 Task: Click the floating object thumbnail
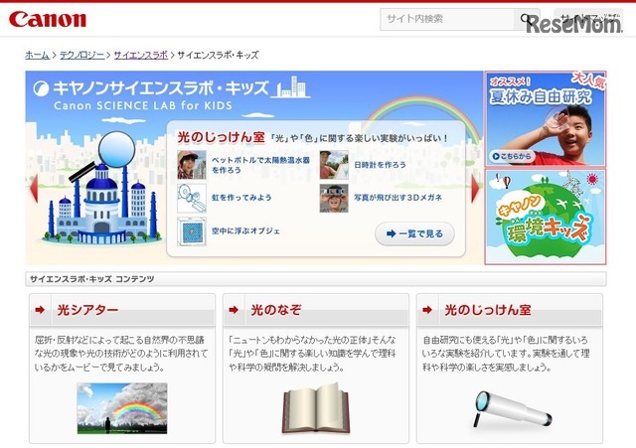(x=192, y=231)
